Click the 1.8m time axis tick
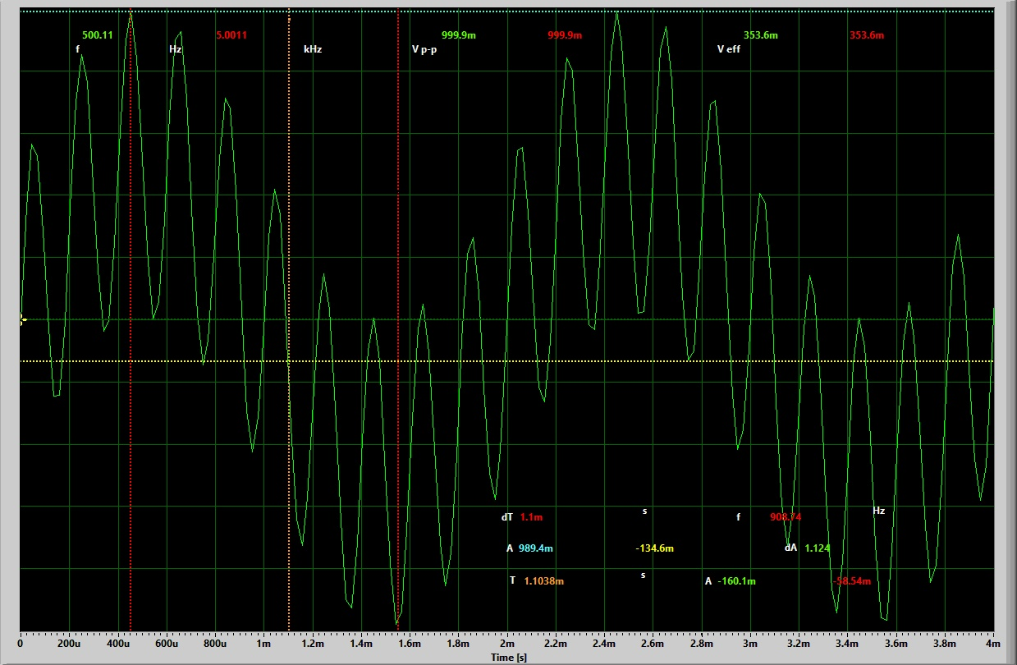1017x665 pixels. pyautogui.click(x=458, y=645)
